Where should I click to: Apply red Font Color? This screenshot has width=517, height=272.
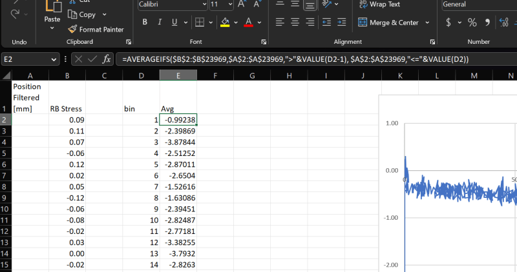coord(248,22)
